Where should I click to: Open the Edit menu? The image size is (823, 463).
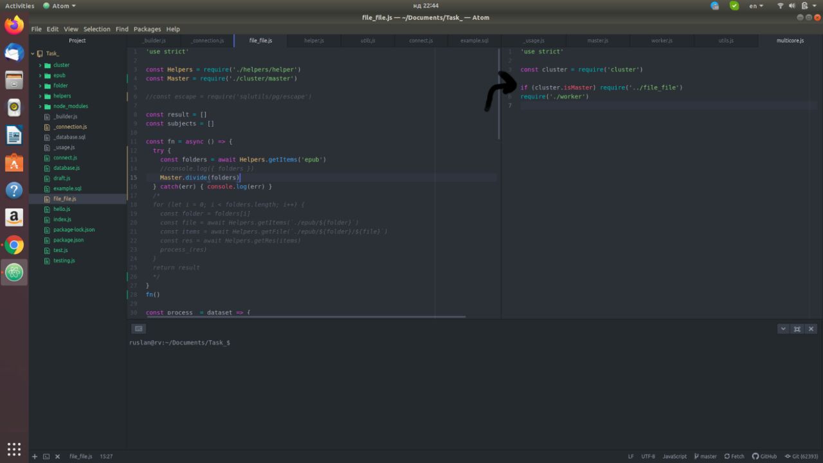click(x=53, y=29)
